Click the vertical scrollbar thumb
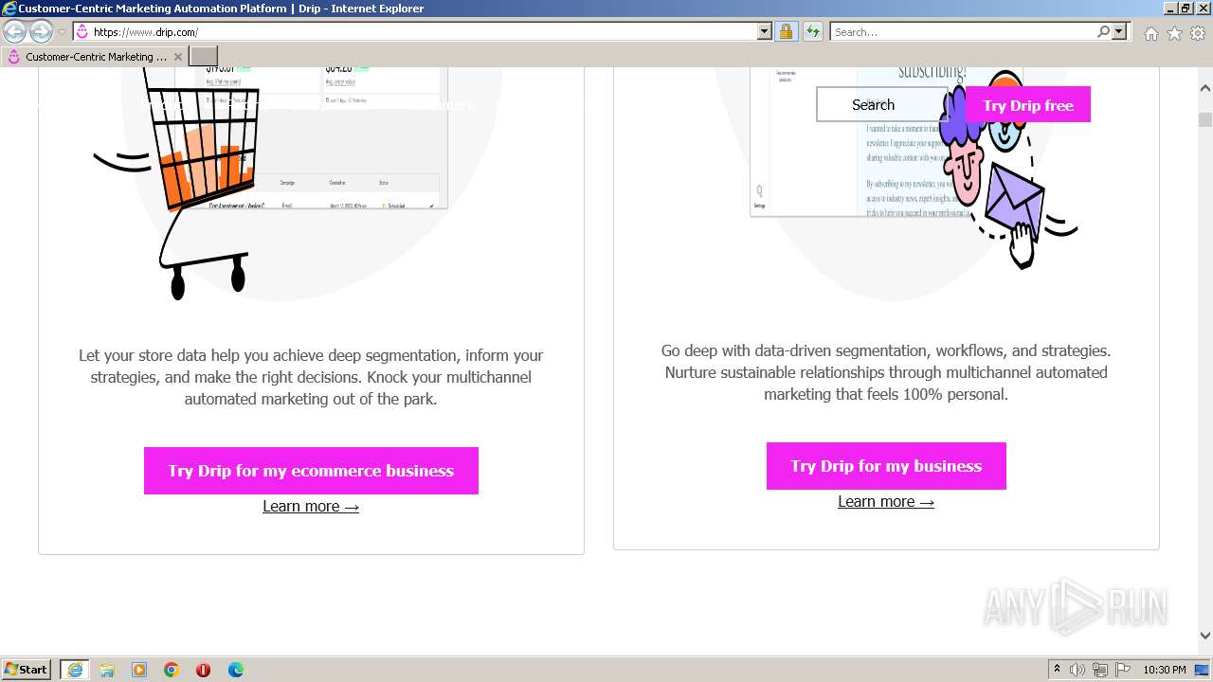 [x=1205, y=119]
